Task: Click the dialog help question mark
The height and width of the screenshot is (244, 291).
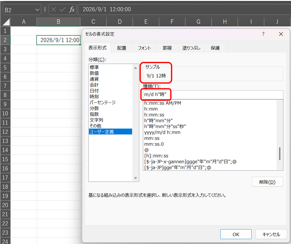Action: 263,34
